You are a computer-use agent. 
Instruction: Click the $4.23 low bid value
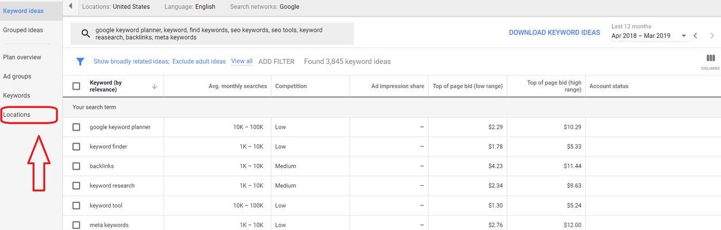click(495, 166)
